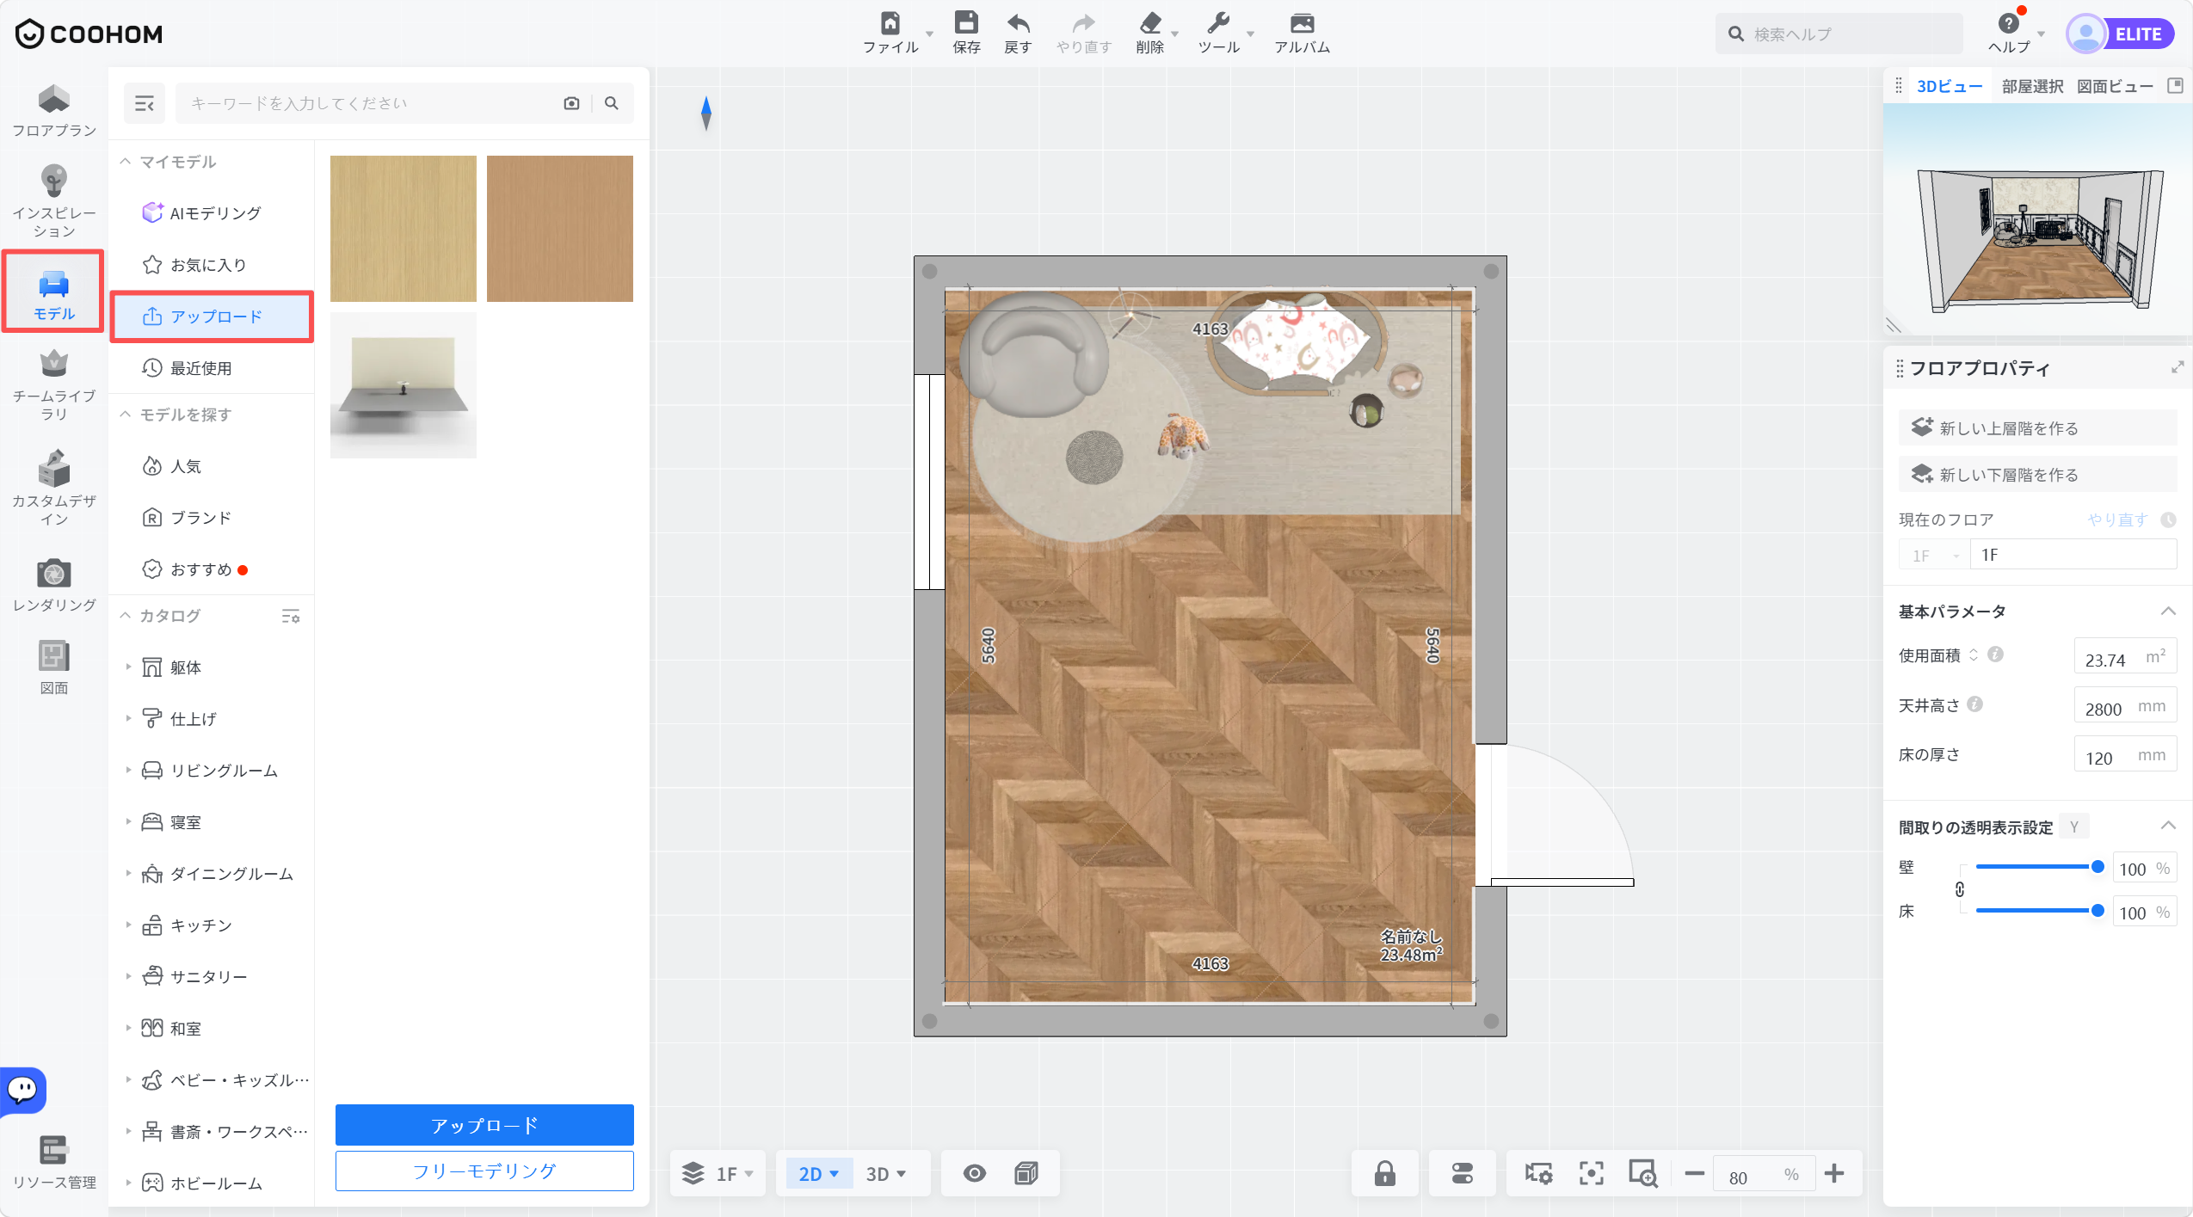Click the ELITE membership badge
The width and height of the screenshot is (2193, 1217).
pos(2138,34)
